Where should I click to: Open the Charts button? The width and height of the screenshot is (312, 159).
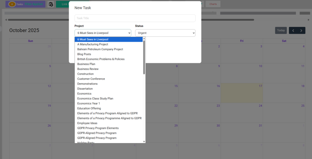(x=213, y=4)
